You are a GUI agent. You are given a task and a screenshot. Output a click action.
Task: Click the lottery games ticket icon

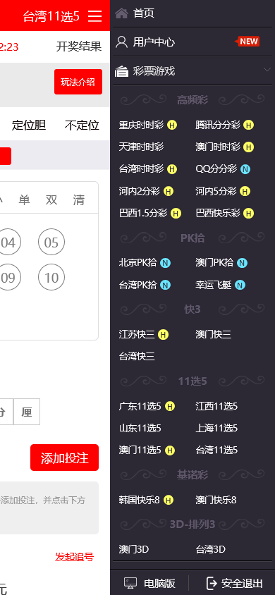point(121,71)
